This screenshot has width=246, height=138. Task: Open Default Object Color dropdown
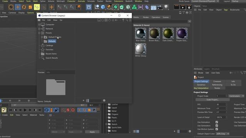pos(223,134)
